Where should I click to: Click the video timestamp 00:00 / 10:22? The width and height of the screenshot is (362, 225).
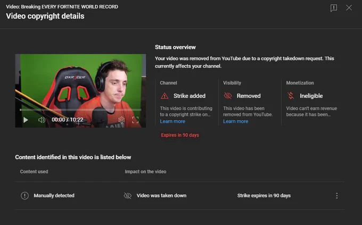(x=67, y=120)
